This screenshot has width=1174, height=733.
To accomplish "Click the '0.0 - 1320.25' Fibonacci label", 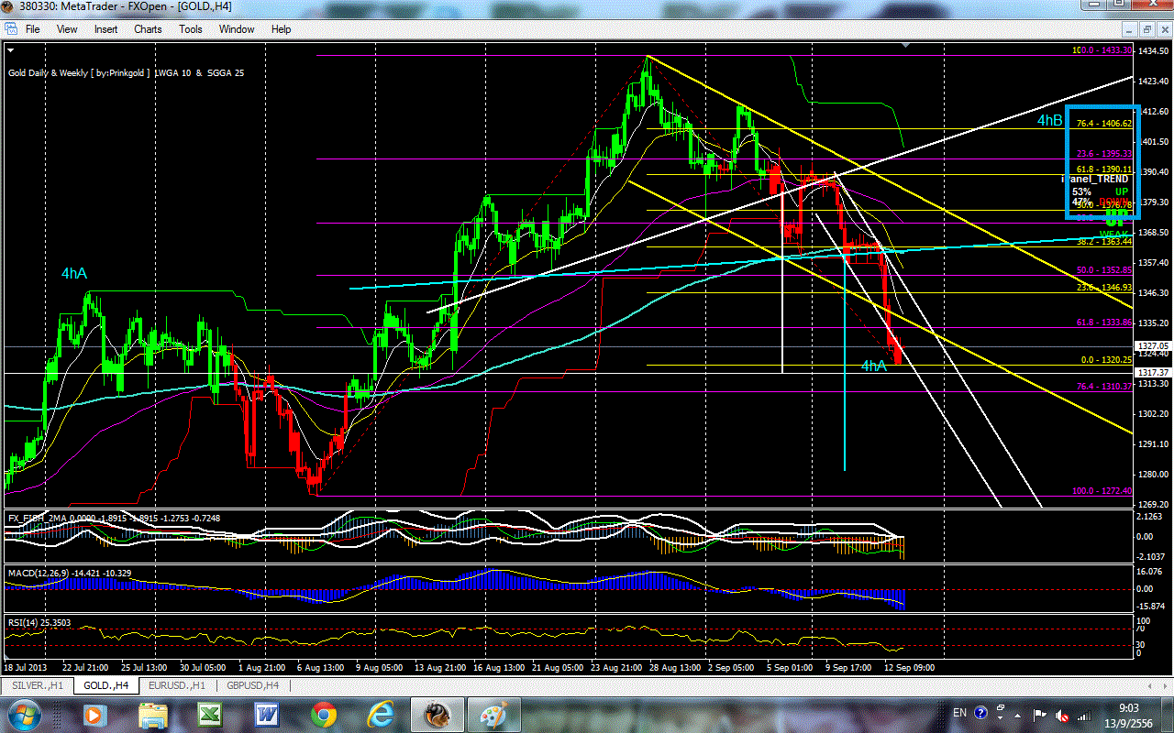I will [x=1107, y=360].
